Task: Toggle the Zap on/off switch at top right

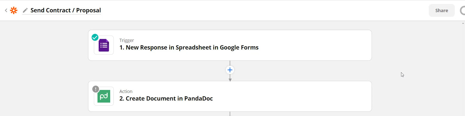Action: [463, 11]
